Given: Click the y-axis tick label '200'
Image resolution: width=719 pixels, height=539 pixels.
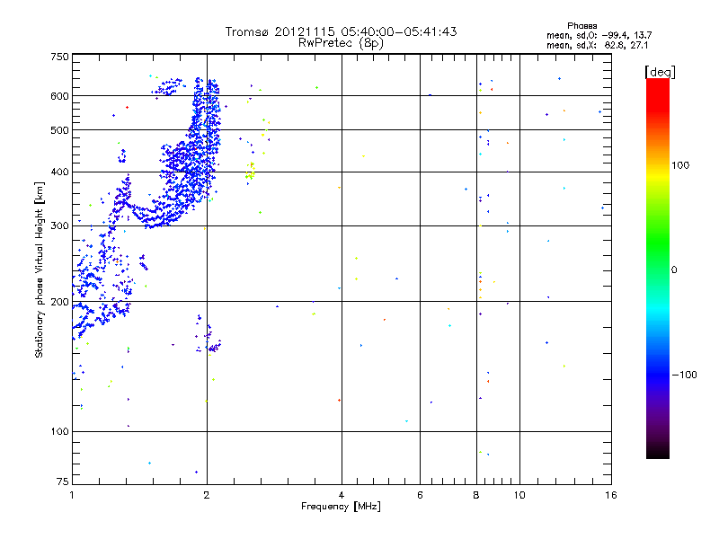Looking at the screenshot, I should pos(59,302).
